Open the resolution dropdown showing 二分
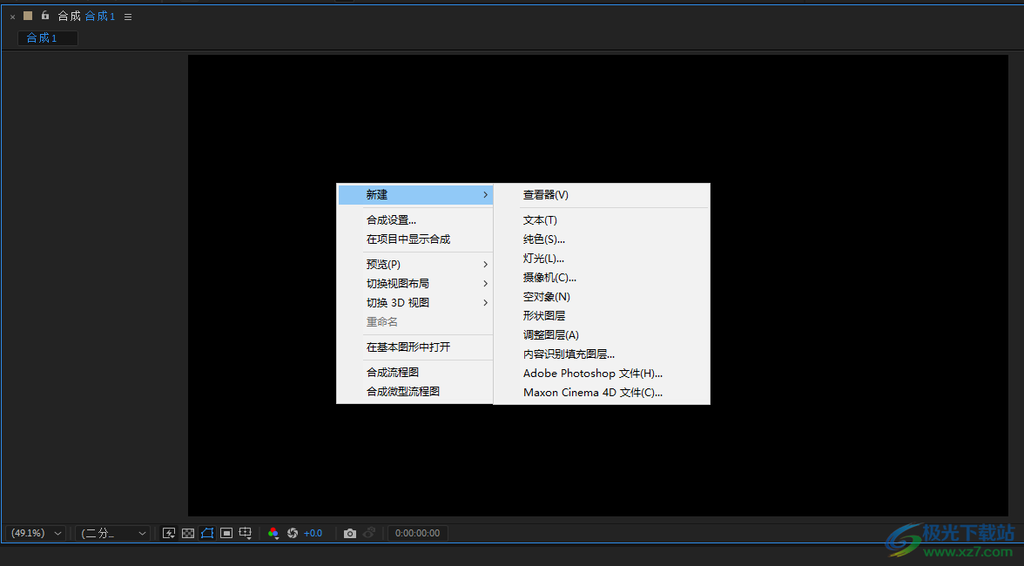The width and height of the screenshot is (1024, 566). [112, 534]
